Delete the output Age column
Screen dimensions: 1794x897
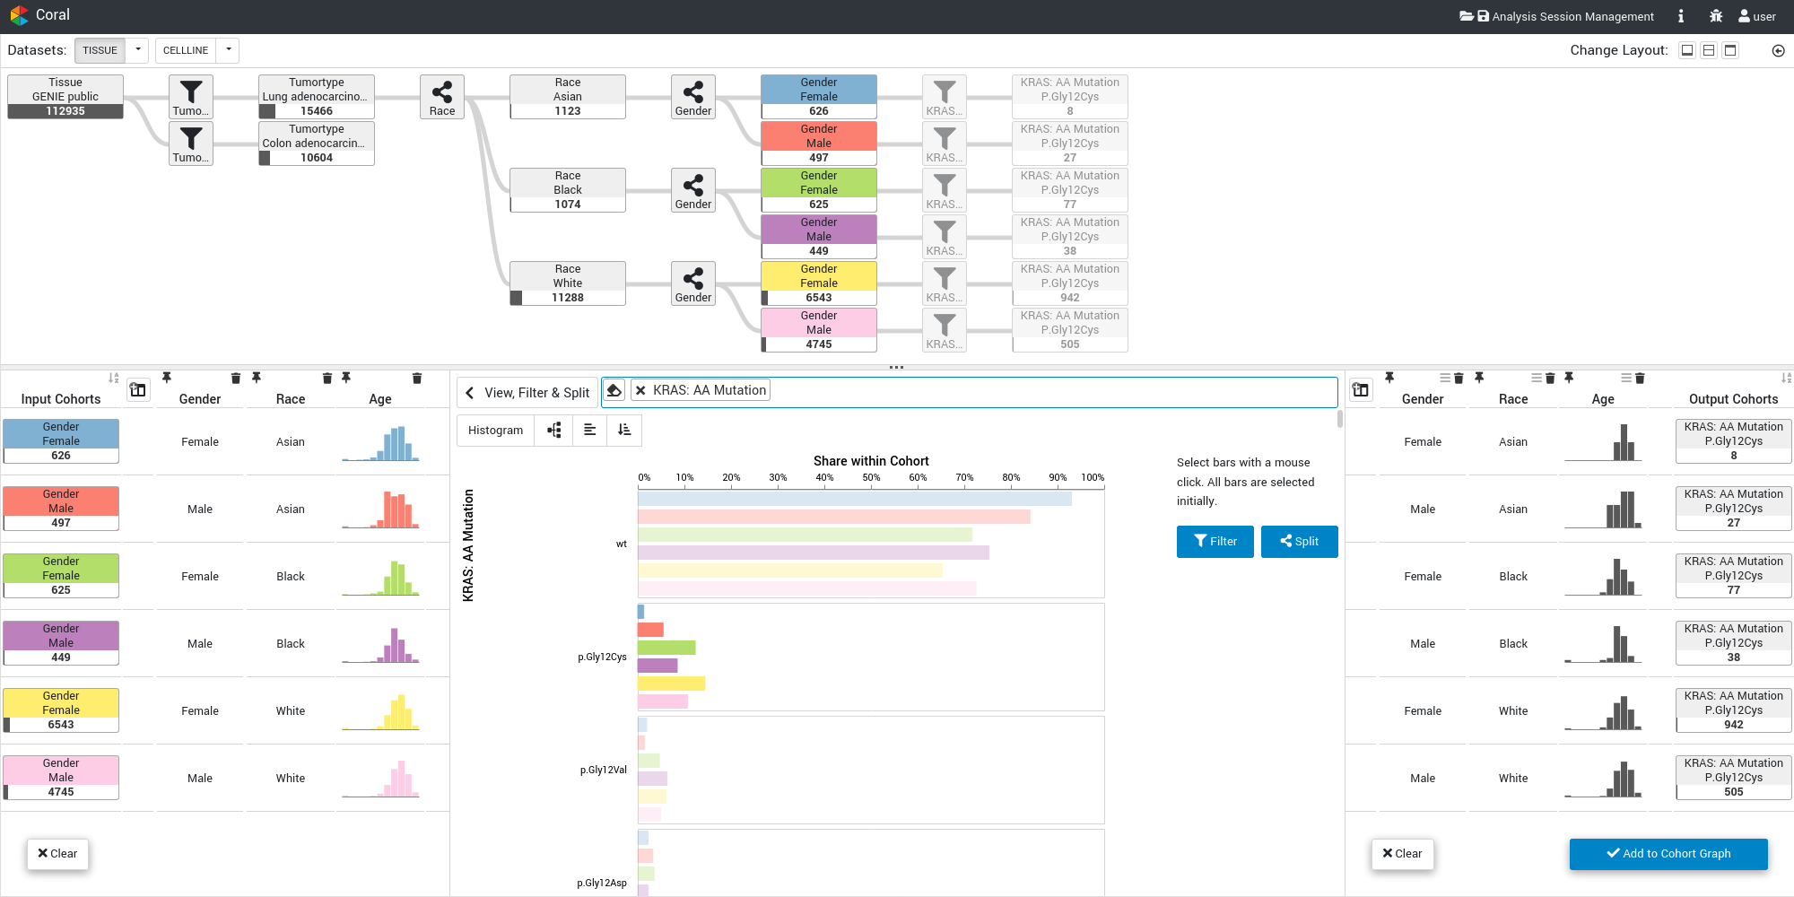click(x=1640, y=378)
